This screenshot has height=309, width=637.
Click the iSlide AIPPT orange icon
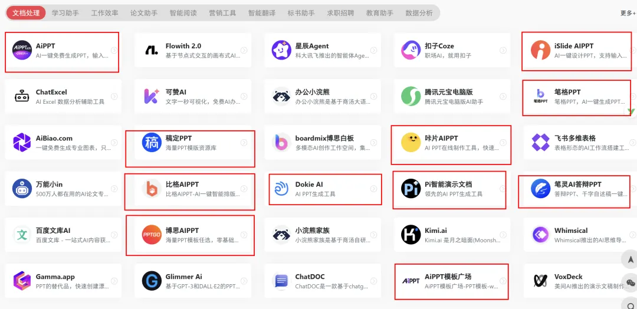(541, 50)
